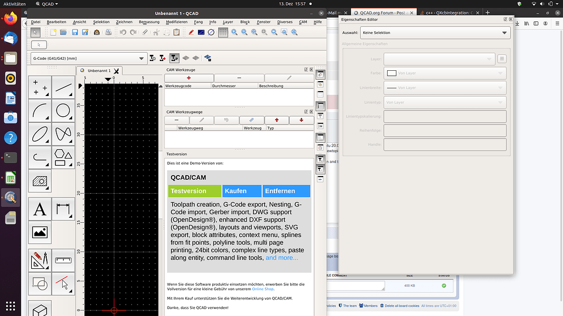
Task: Click the scissors Cut icon
Action: [x=156, y=32]
